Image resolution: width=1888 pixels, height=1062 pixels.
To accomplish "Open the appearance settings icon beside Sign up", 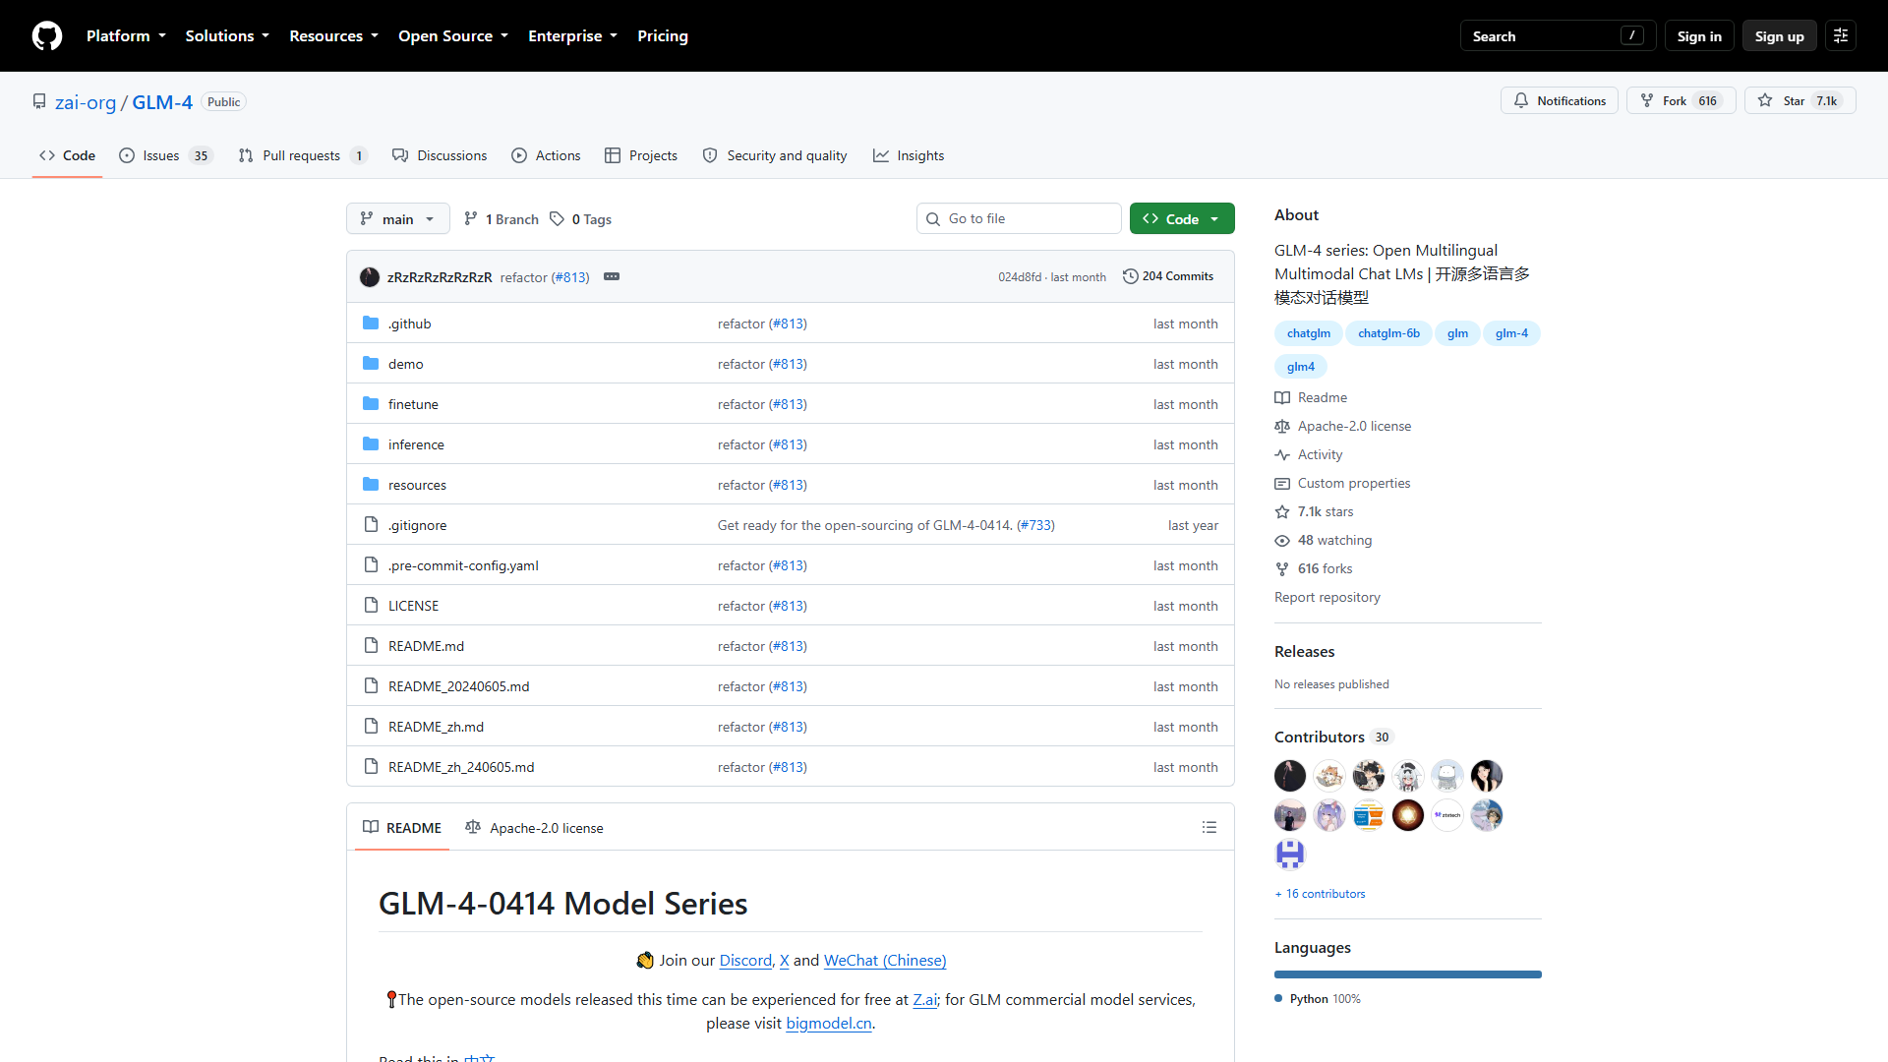I will tap(1840, 35).
